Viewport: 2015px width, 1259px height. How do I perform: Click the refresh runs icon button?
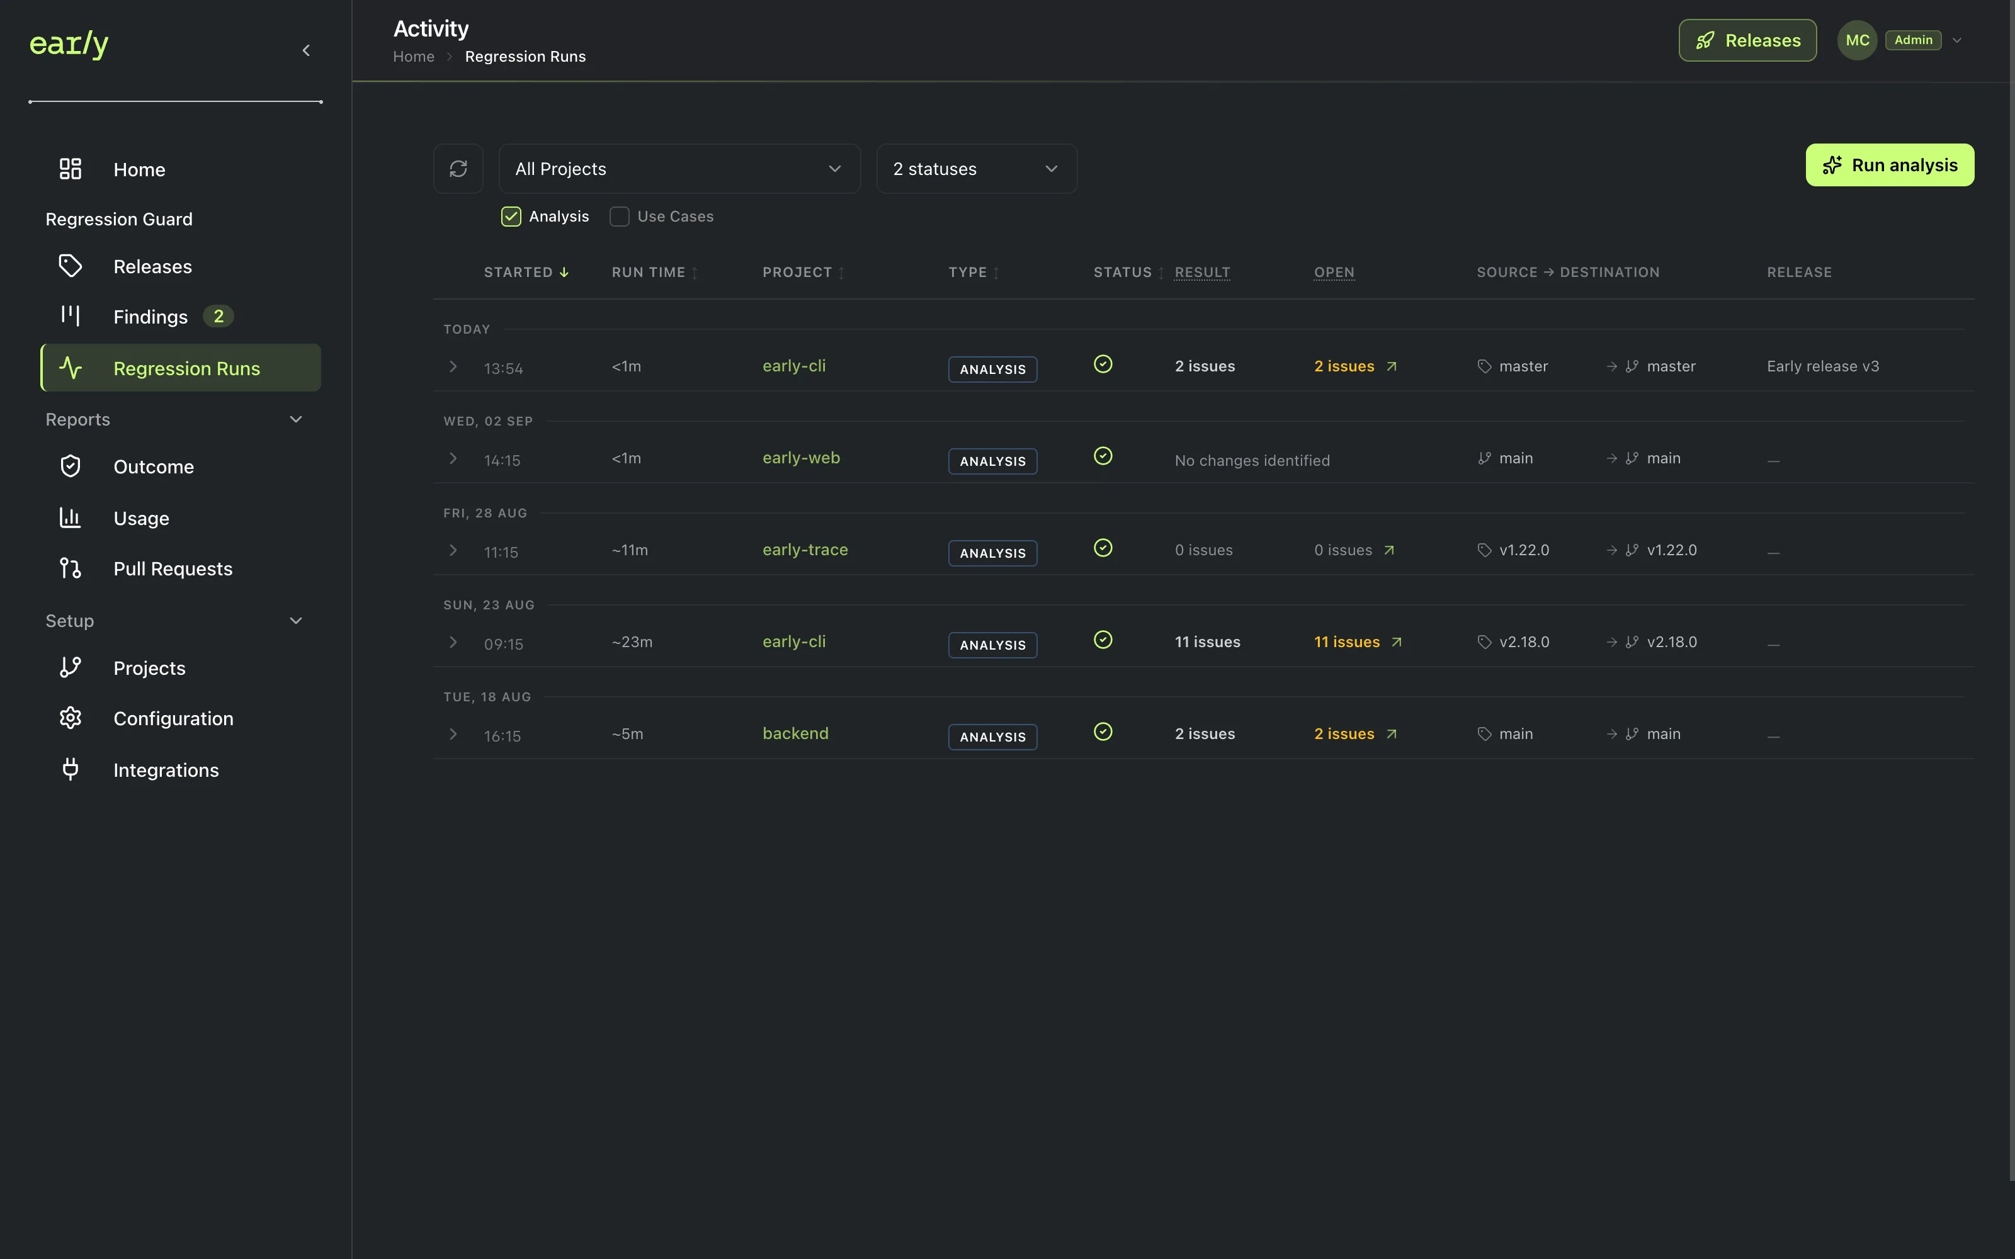coord(458,169)
